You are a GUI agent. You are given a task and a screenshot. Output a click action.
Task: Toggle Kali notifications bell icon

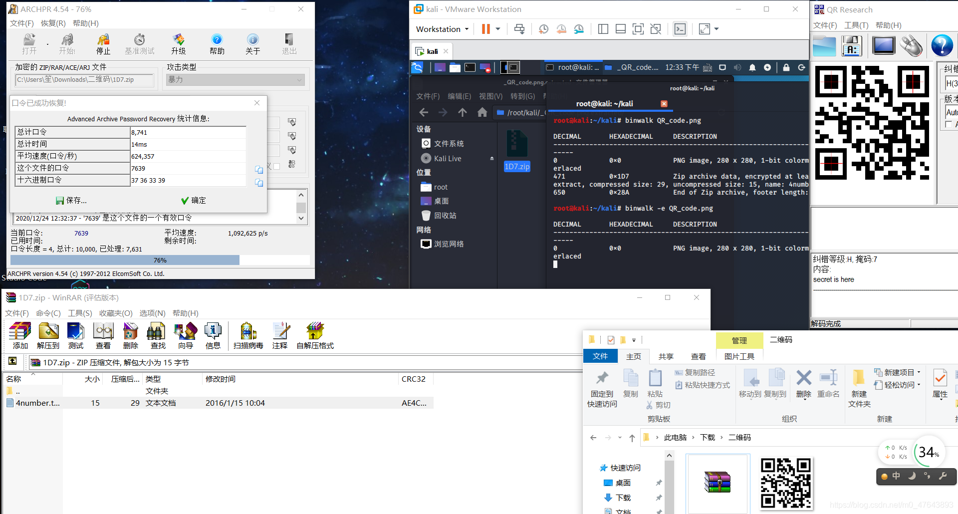click(x=752, y=67)
